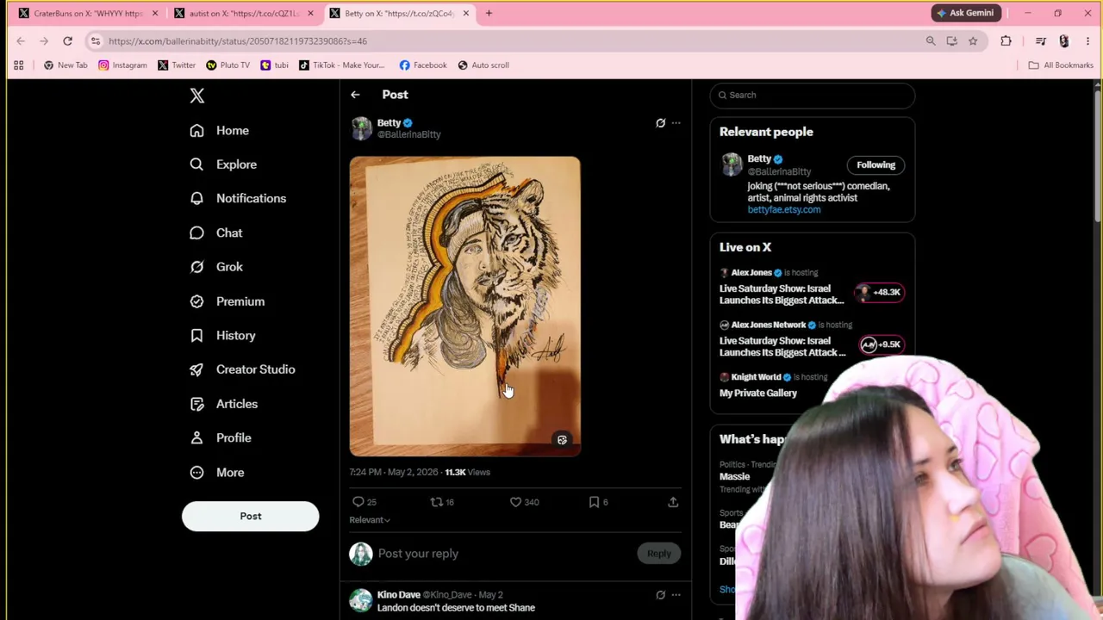Click Kino Dave's avatar
Viewport: 1103px width, 620px height.
[x=361, y=600]
